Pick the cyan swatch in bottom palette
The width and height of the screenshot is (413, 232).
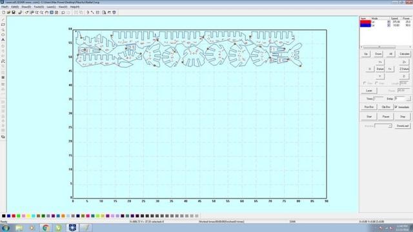(x=34, y=216)
